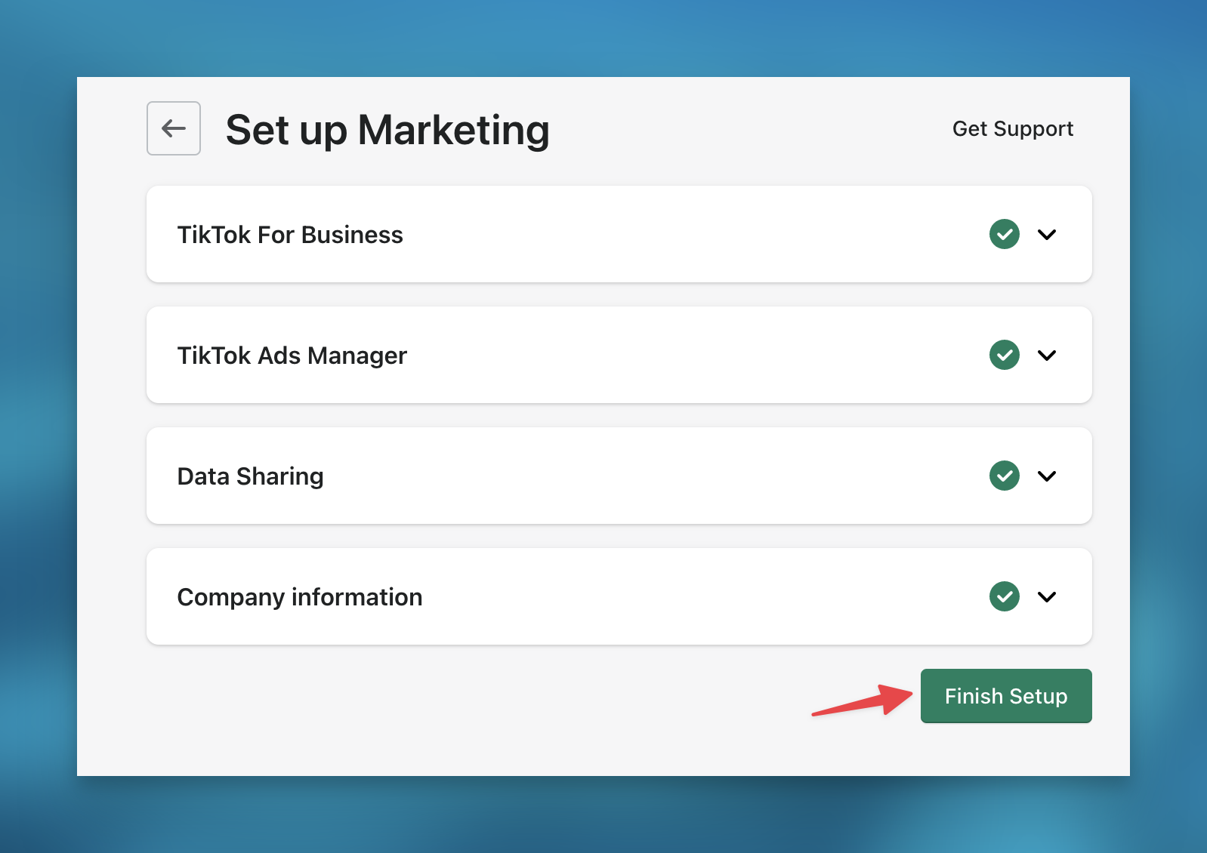Select the TikTok Ads Manager title text
This screenshot has height=853, width=1207.
point(292,356)
